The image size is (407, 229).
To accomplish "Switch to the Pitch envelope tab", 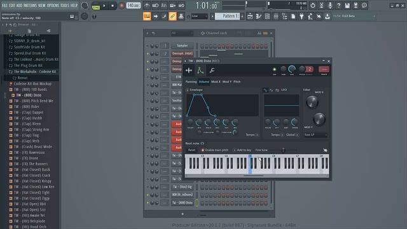I will 237,82.
